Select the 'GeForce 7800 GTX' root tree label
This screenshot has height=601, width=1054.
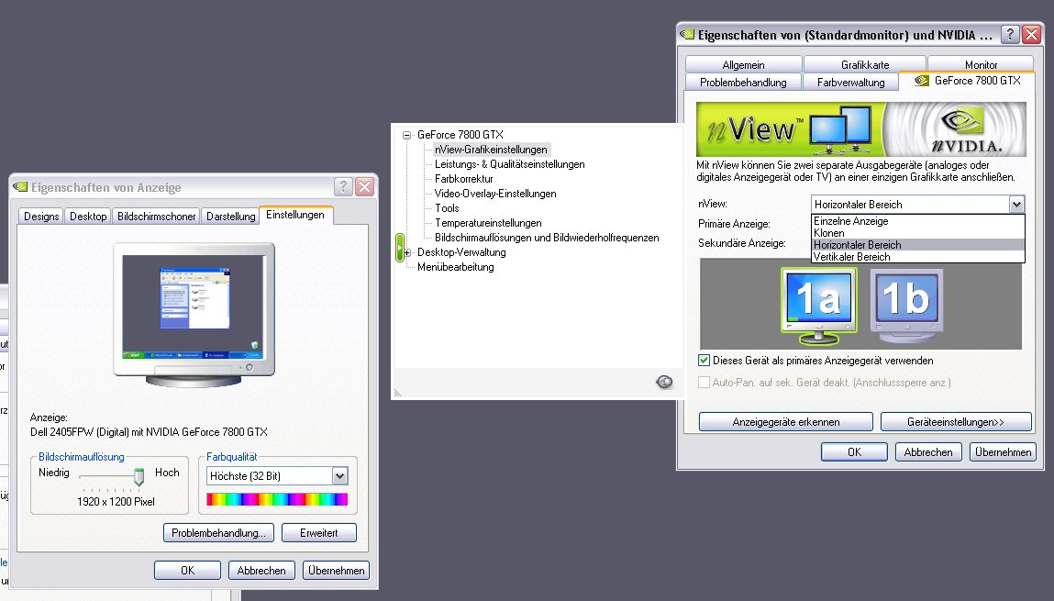point(460,135)
